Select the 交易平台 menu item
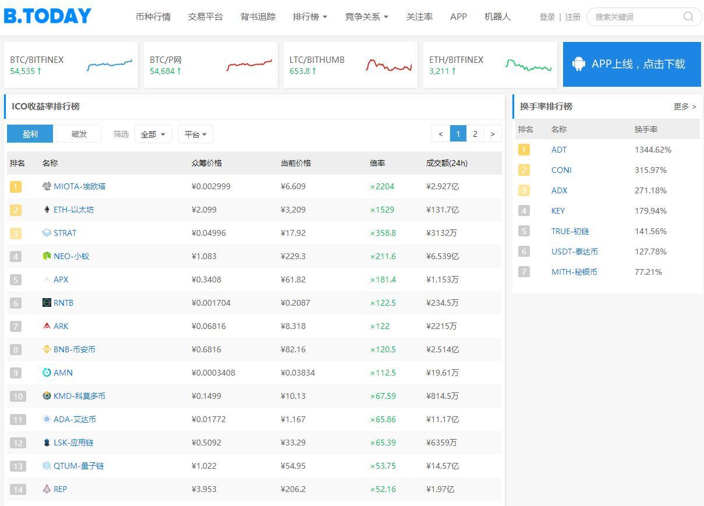This screenshot has height=506, width=704. [x=205, y=17]
